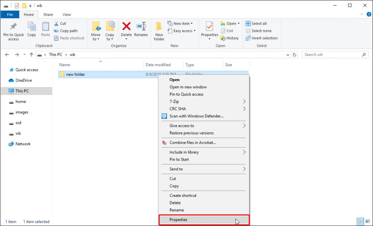Click the refresh icon beside address bar
The width and height of the screenshot is (373, 226).
295,55
